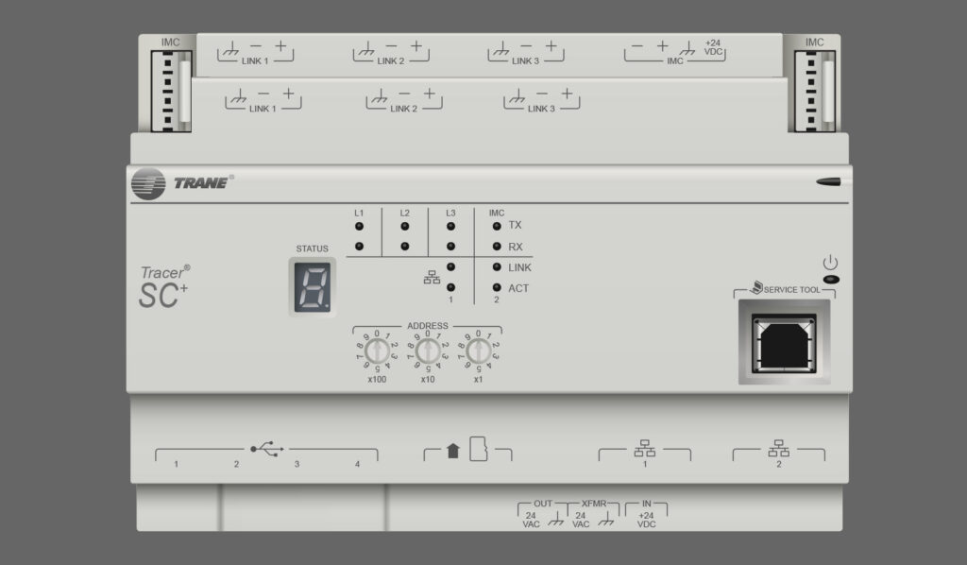The image size is (967, 565).
Task: Click the L1 RX LED
Action: pyautogui.click(x=359, y=246)
